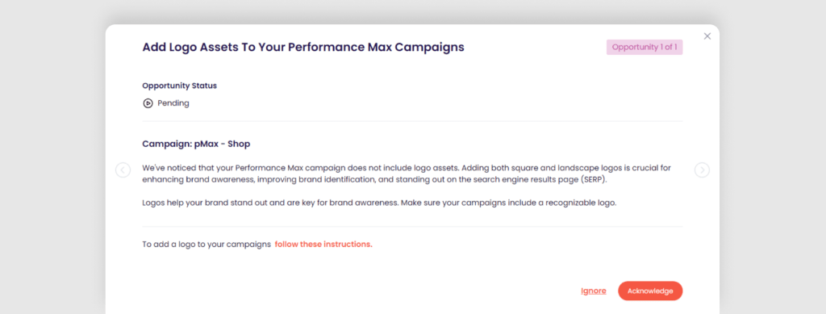This screenshot has width=826, height=314.
Task: Close the opportunity dialog with the X
Action: coord(707,36)
